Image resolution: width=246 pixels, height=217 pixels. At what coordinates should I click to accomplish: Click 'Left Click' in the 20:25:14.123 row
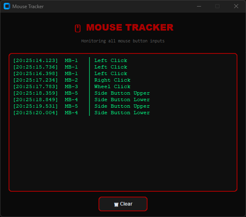coord(111,61)
